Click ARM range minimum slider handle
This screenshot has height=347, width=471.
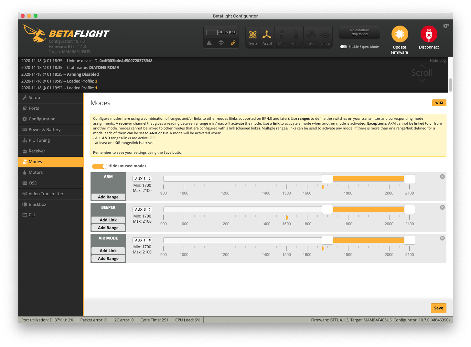point(327,179)
